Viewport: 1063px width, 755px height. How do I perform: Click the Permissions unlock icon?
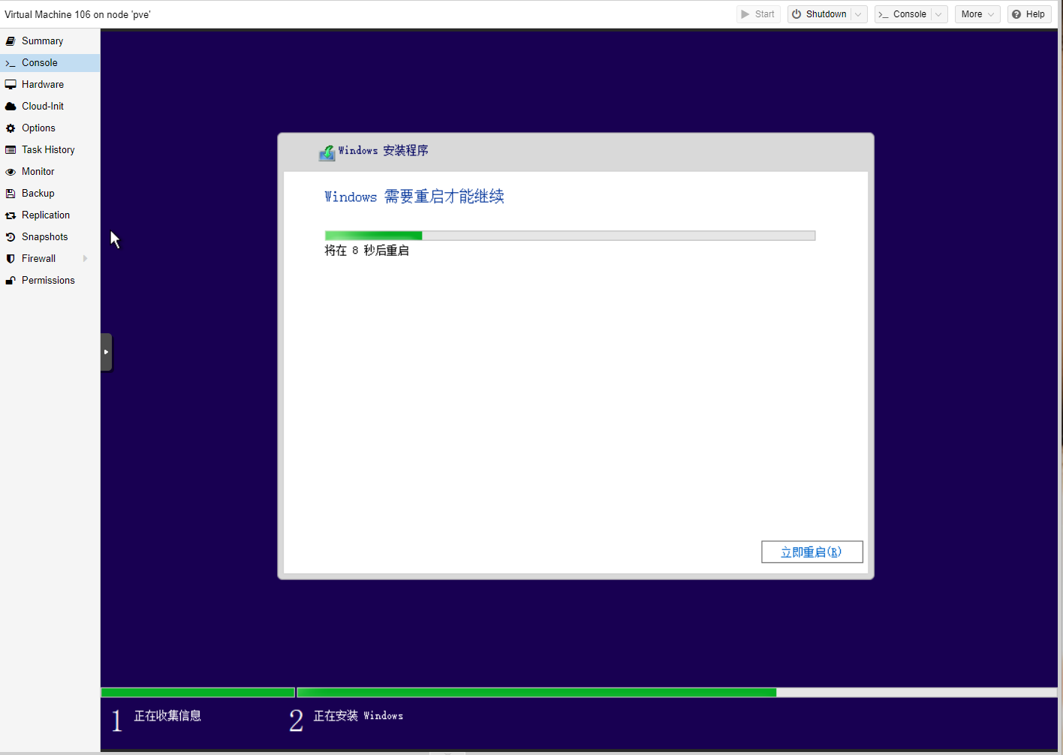click(11, 281)
